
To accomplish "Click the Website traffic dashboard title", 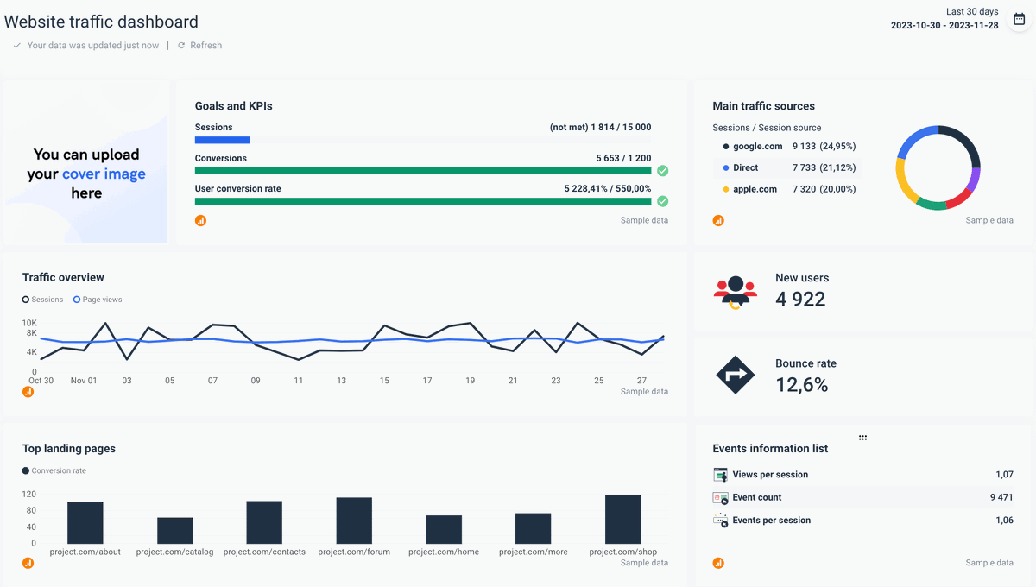I will (101, 22).
